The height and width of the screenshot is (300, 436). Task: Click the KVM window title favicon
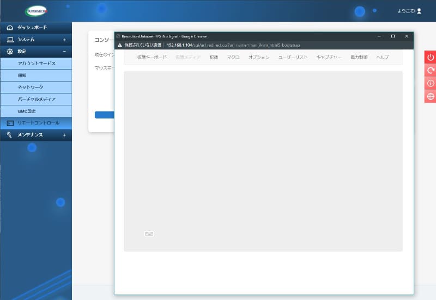click(x=118, y=36)
